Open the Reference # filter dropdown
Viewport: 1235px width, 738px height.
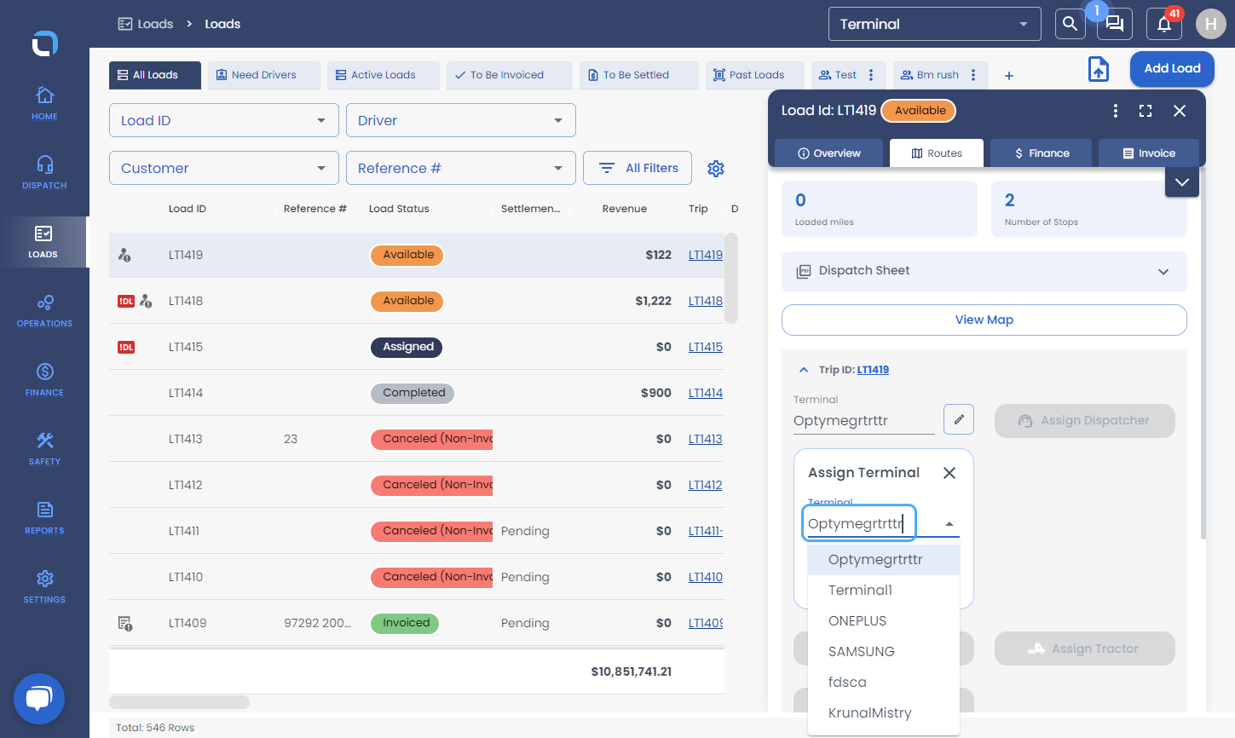point(461,168)
